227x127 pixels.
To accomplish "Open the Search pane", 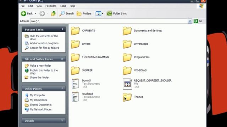I will point(67,13).
